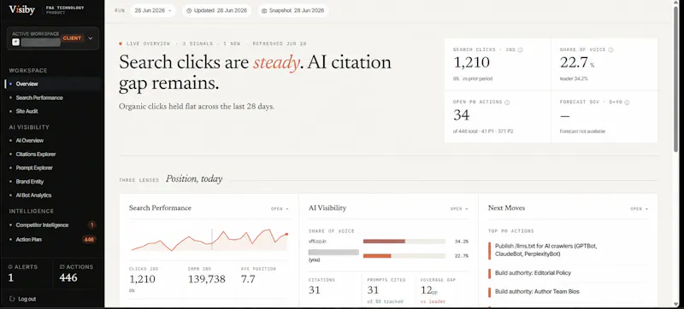Click the Actions icon in sidebar footer

pyautogui.click(x=62, y=267)
